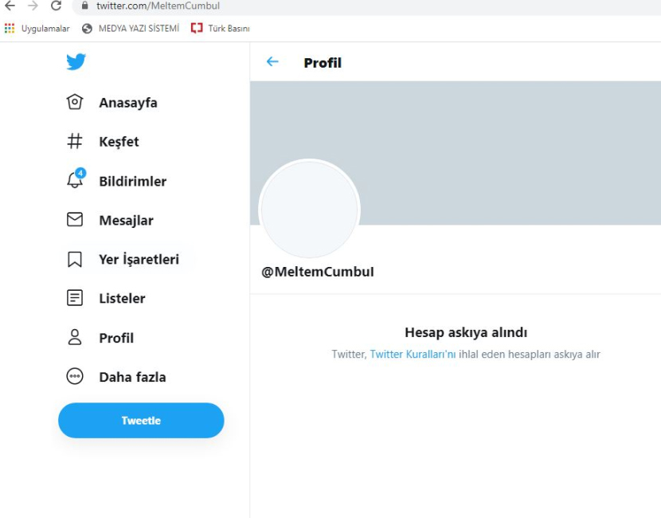Click the browser back arrow
Image resolution: width=661 pixels, height=518 pixels.
[x=10, y=6]
